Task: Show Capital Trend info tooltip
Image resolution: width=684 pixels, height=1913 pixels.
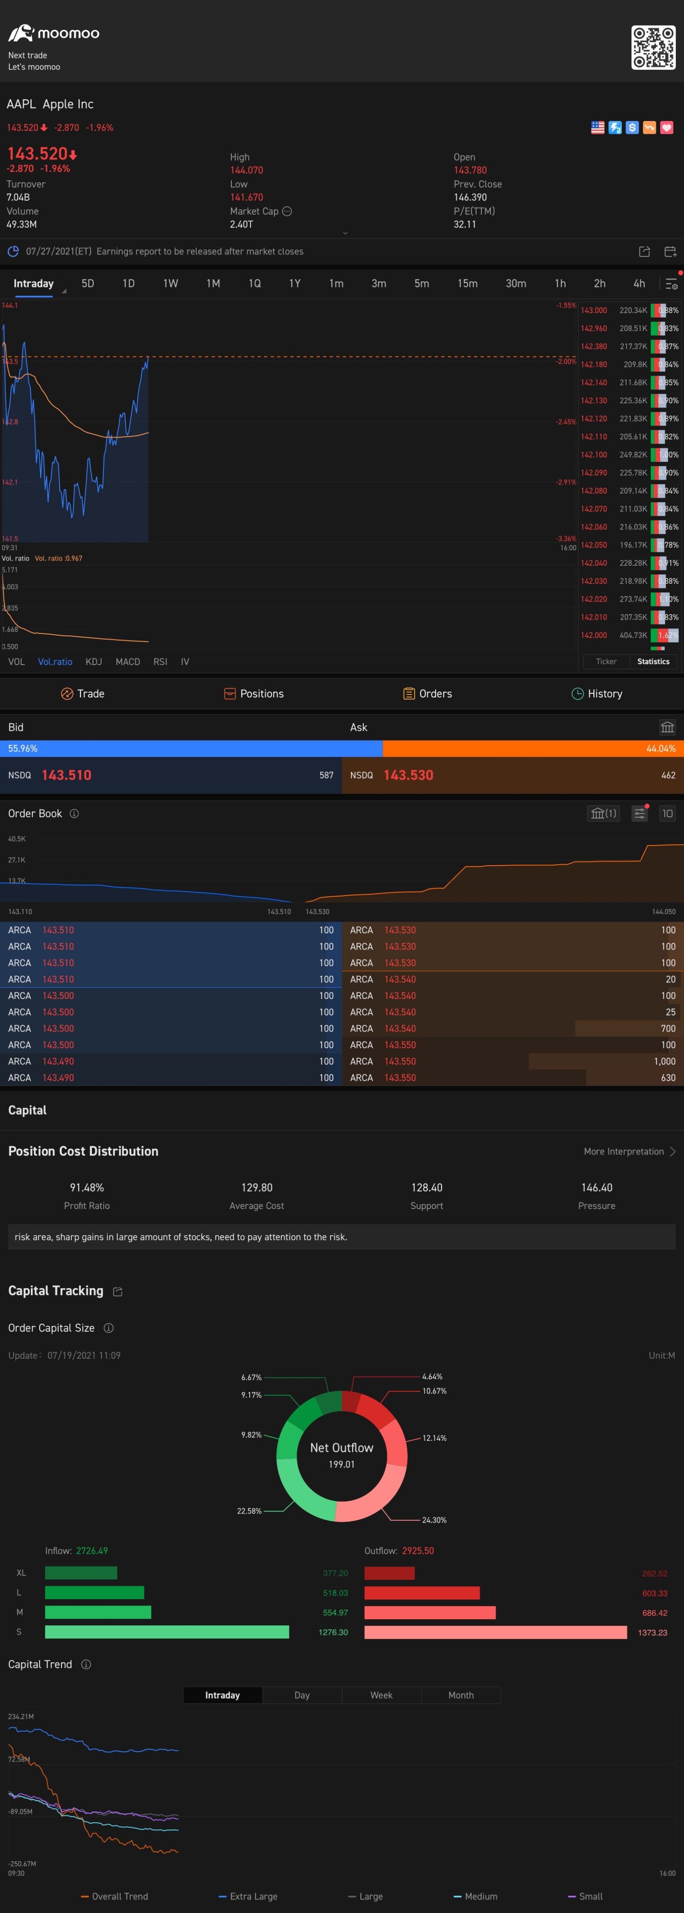Action: pyautogui.click(x=86, y=1664)
